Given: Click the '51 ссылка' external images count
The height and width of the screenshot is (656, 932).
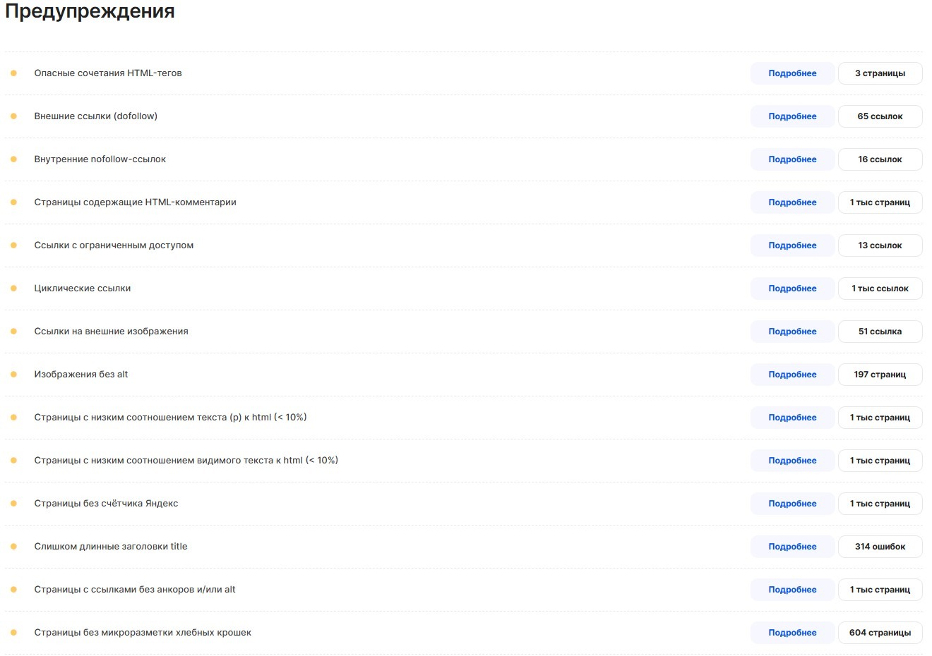Looking at the screenshot, I should pyautogui.click(x=880, y=332).
